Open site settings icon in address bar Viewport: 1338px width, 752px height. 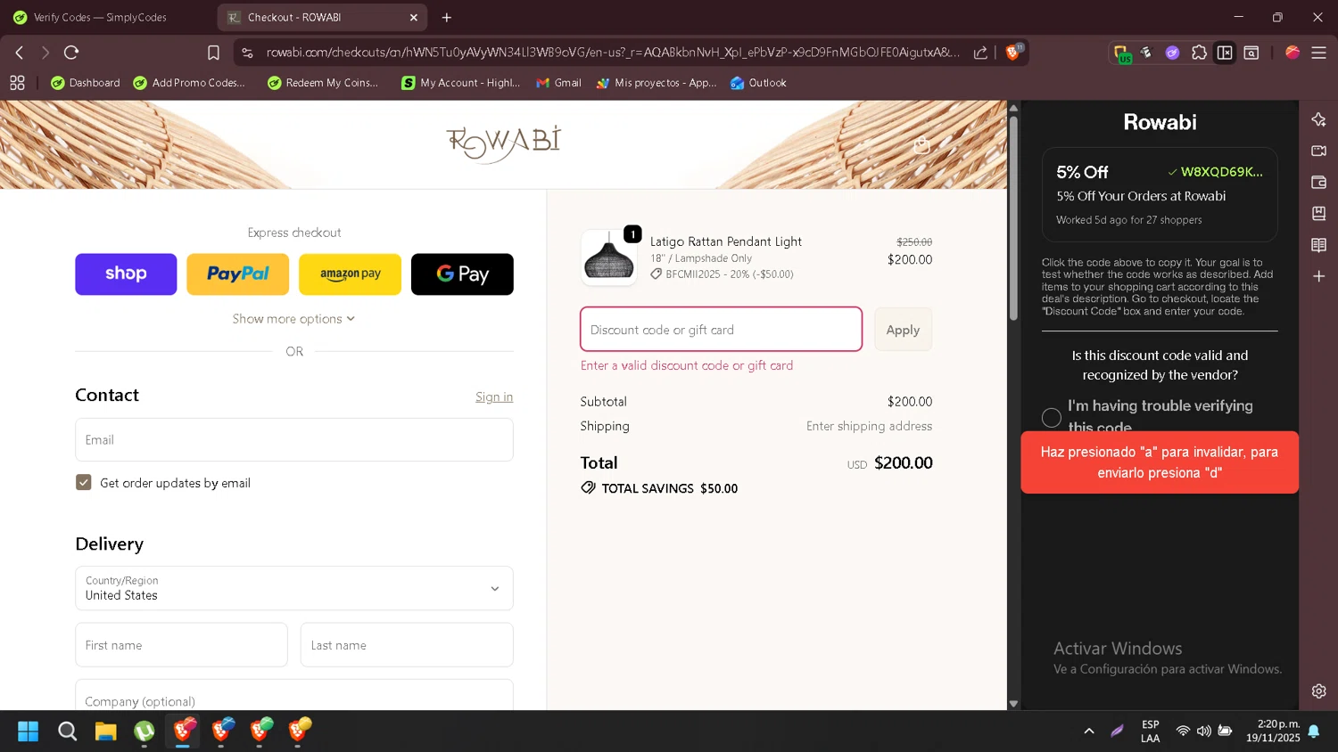[x=248, y=53]
